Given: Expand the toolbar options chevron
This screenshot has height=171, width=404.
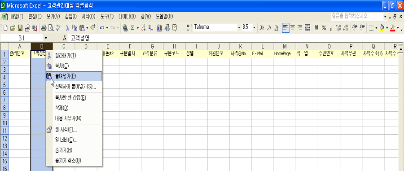Looking at the screenshot, I should (x=188, y=27).
